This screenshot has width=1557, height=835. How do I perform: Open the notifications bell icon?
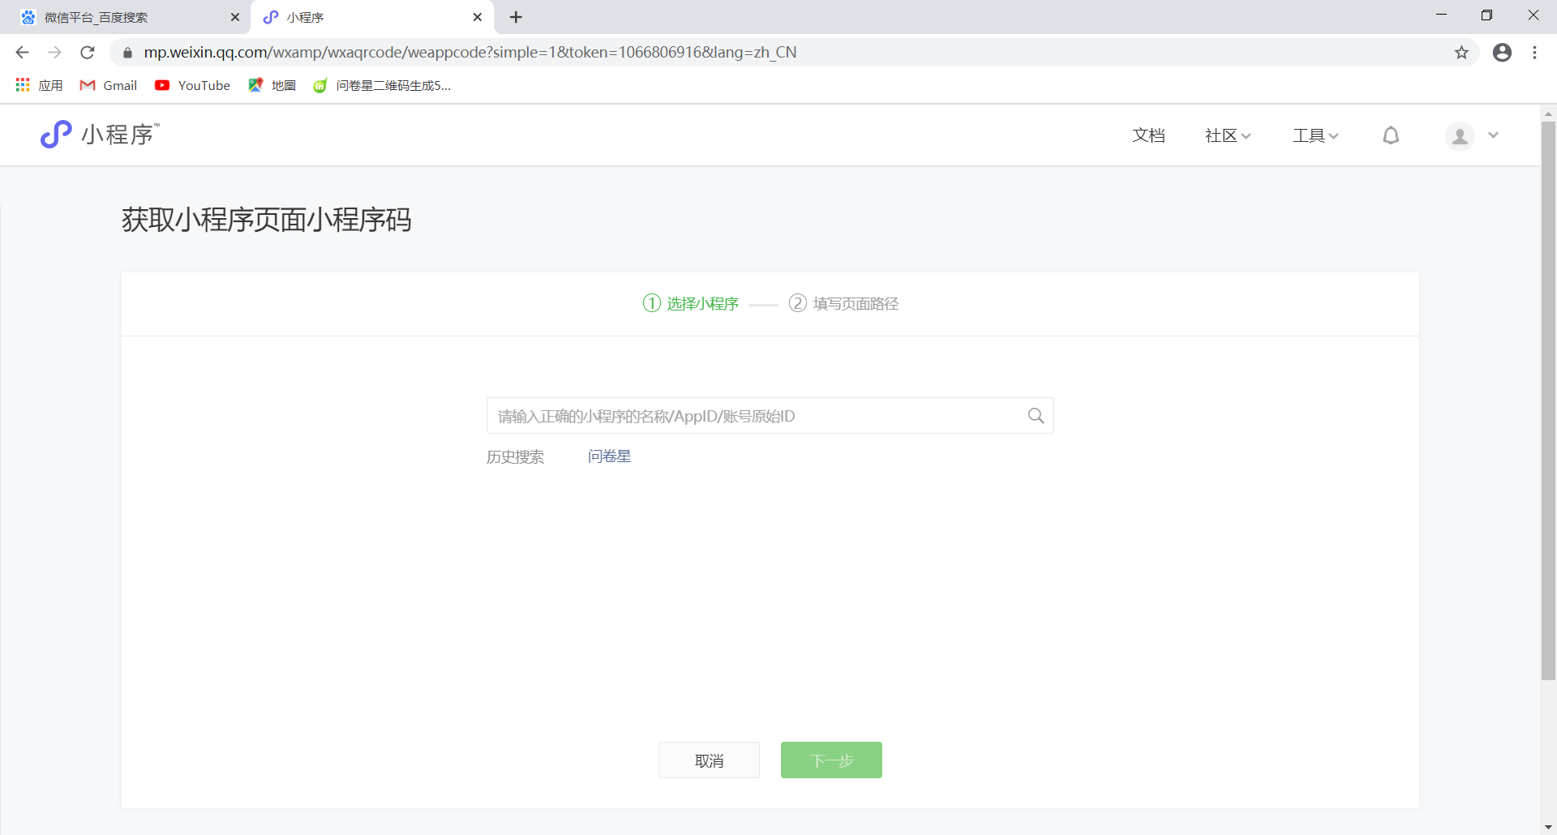tap(1391, 135)
